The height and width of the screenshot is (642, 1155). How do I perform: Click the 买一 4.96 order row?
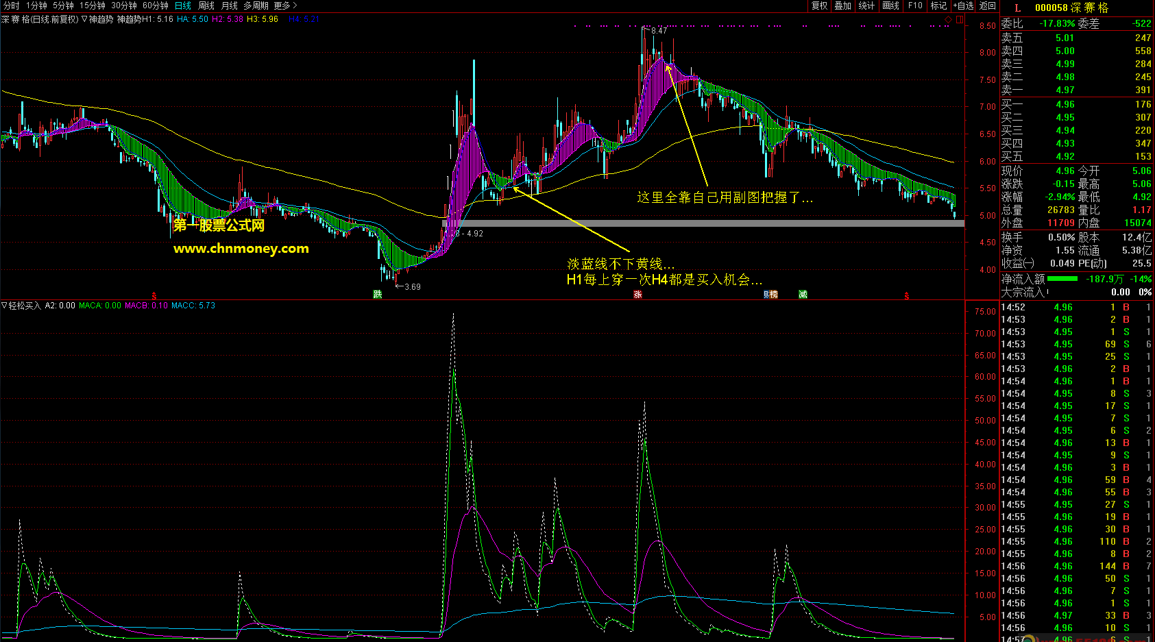1076,104
